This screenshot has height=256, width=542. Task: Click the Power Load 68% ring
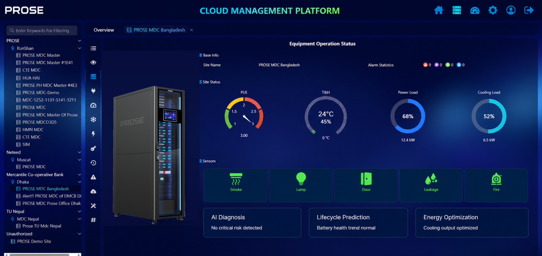408,116
